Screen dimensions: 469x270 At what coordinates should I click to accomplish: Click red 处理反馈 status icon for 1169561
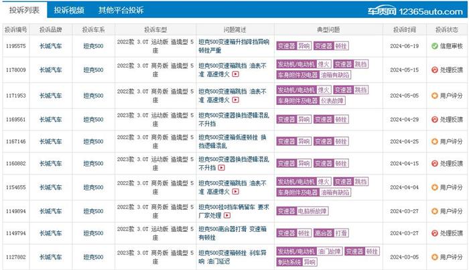(435, 120)
